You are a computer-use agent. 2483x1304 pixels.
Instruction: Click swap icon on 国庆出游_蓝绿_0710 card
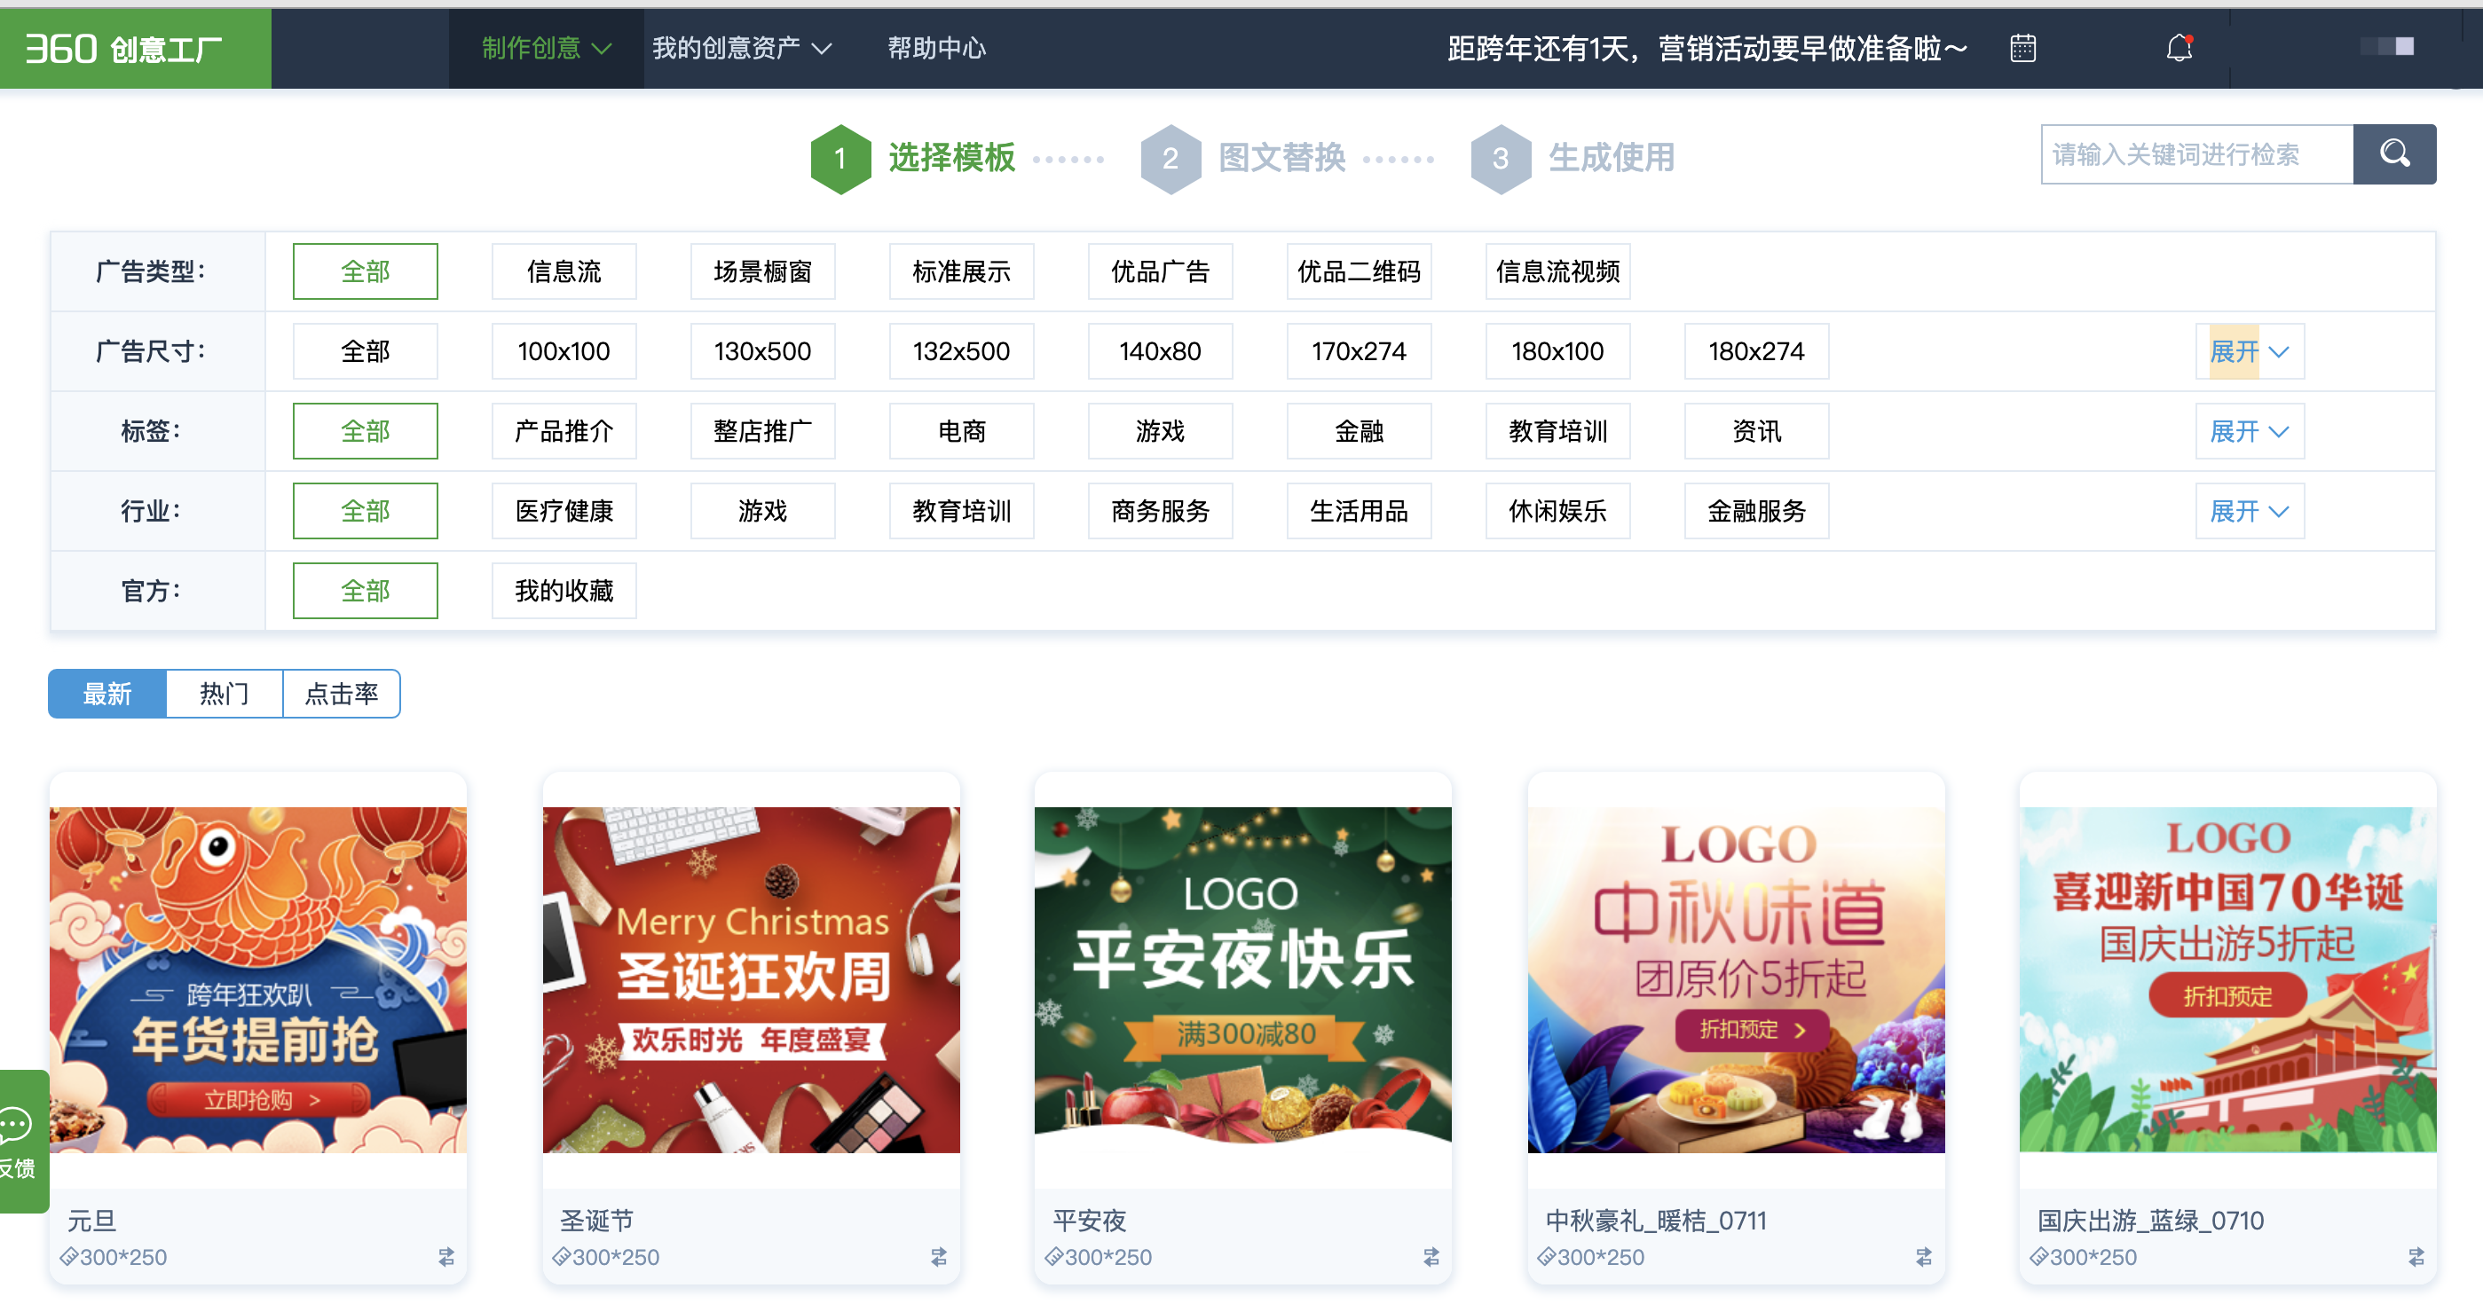pos(2416,1257)
